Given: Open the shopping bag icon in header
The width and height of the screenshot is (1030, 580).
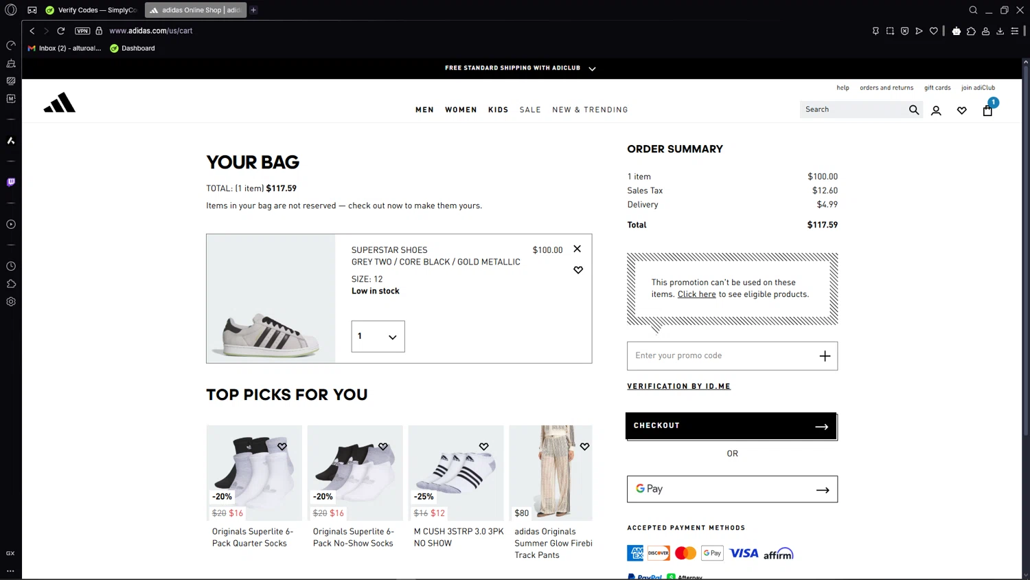Looking at the screenshot, I should point(987,111).
